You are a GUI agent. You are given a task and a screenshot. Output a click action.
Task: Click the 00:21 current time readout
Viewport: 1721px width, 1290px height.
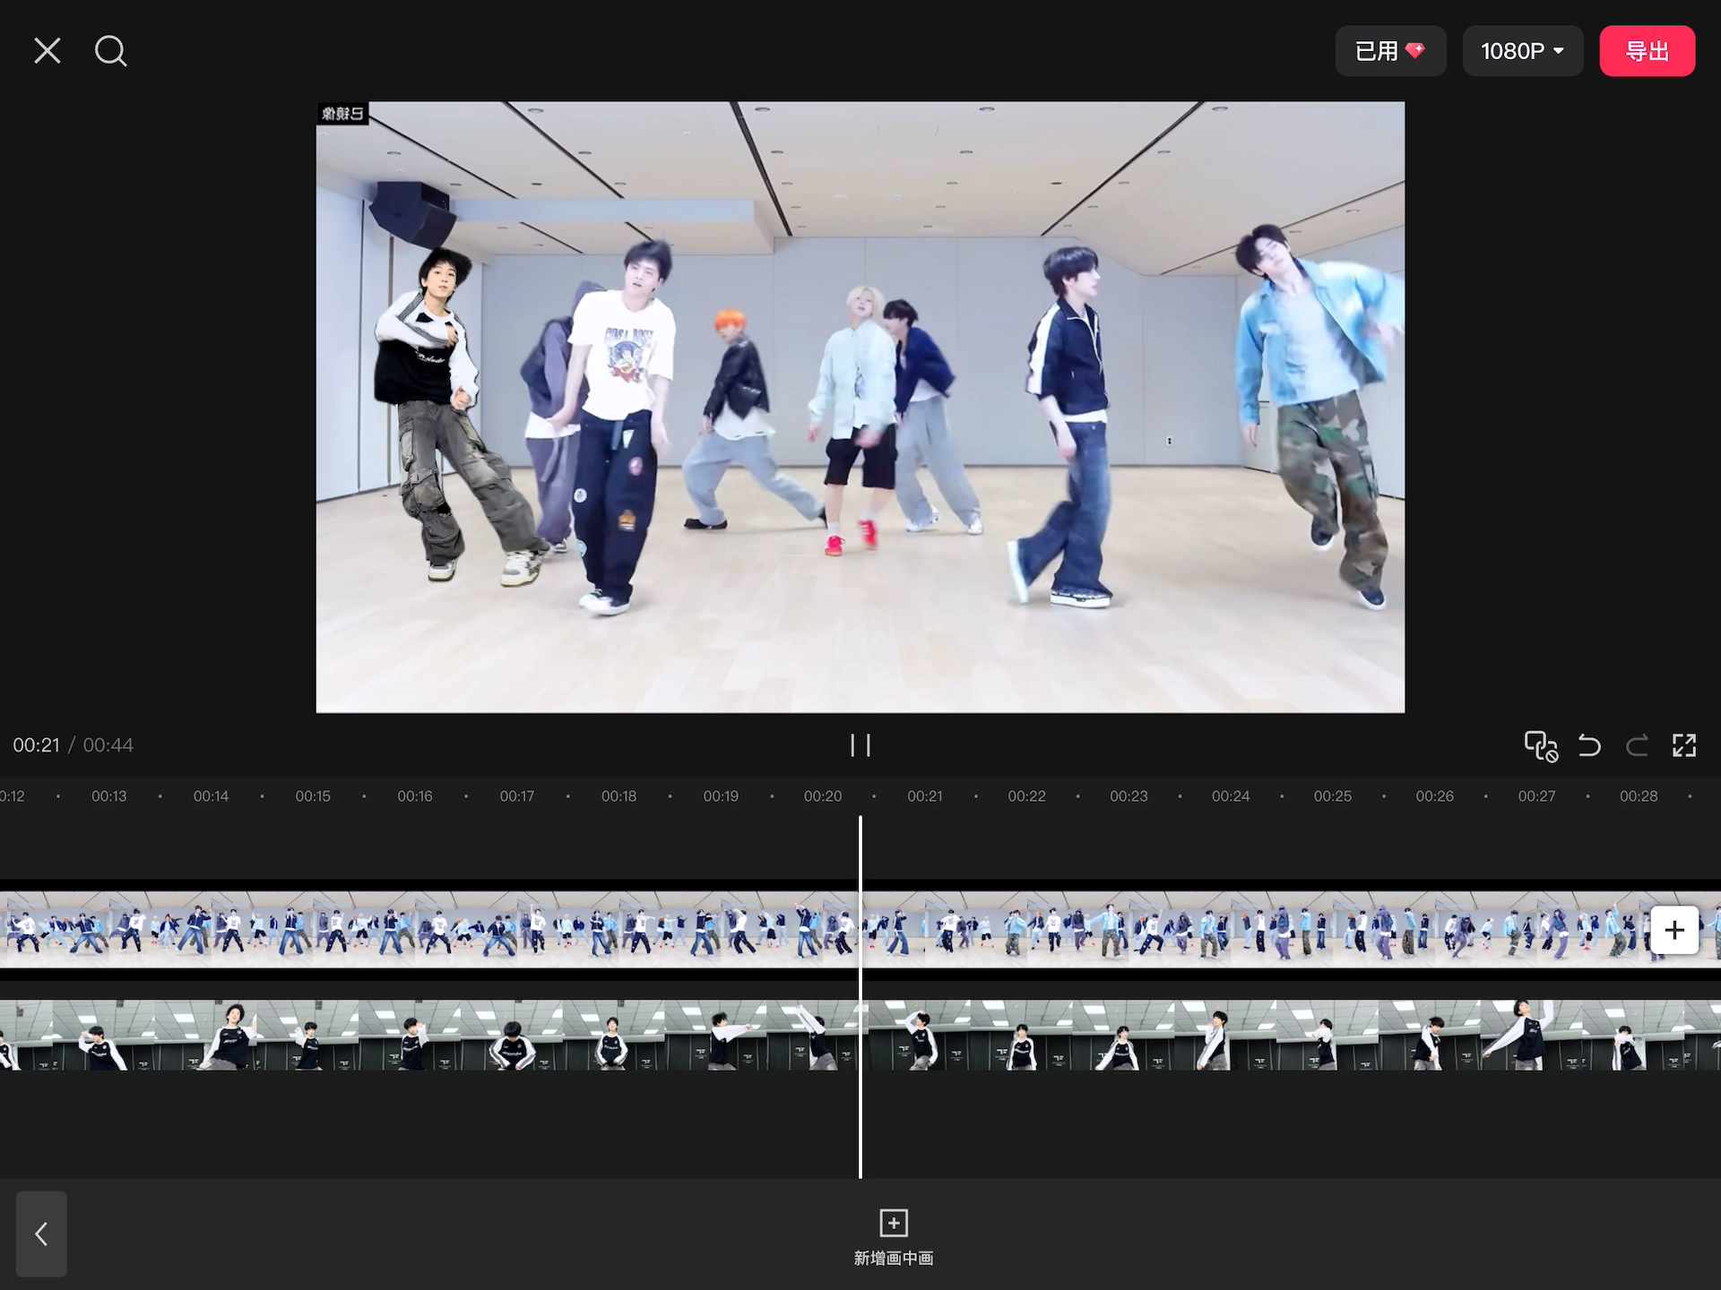click(36, 745)
